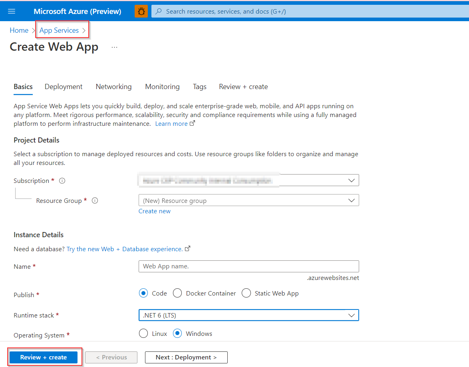Show the Subscription info tooltip icon
The width and height of the screenshot is (469, 367).
62,181
